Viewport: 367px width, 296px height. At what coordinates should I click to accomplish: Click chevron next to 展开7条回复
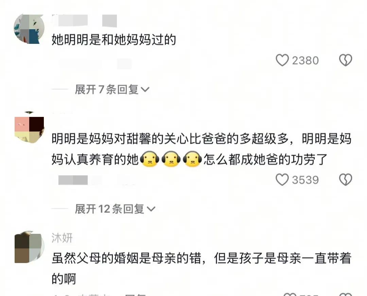(145, 90)
